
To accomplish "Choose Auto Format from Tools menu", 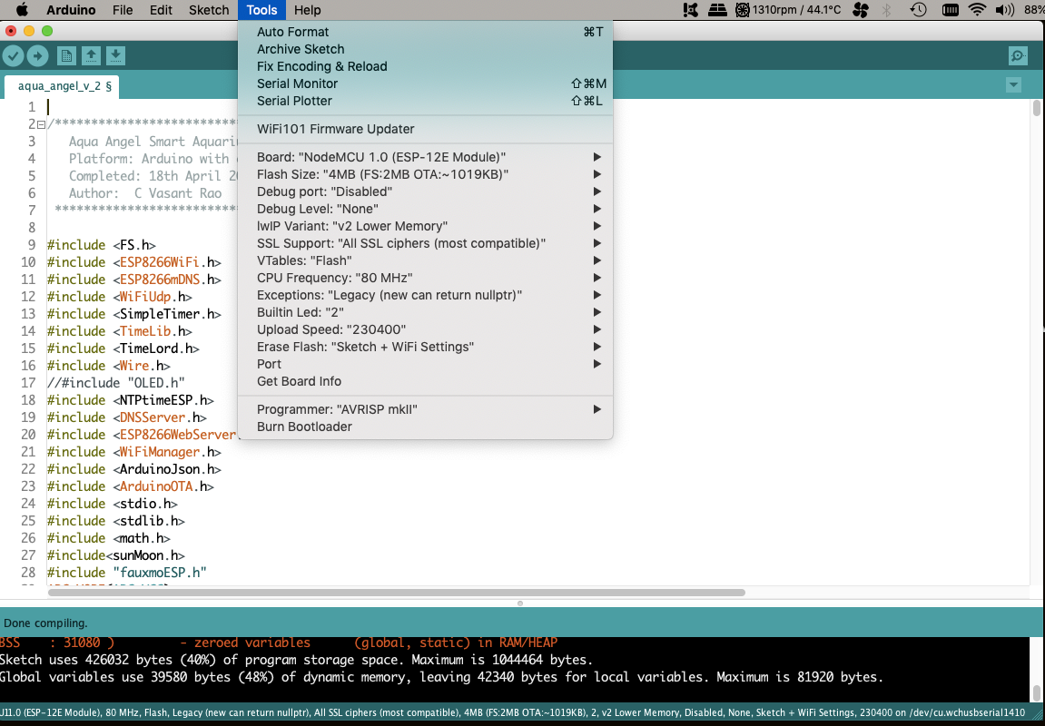I will [425, 32].
